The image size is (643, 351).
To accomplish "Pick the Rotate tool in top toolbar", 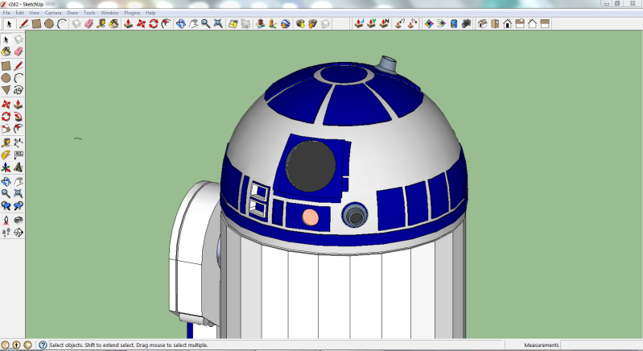I will (x=154, y=24).
